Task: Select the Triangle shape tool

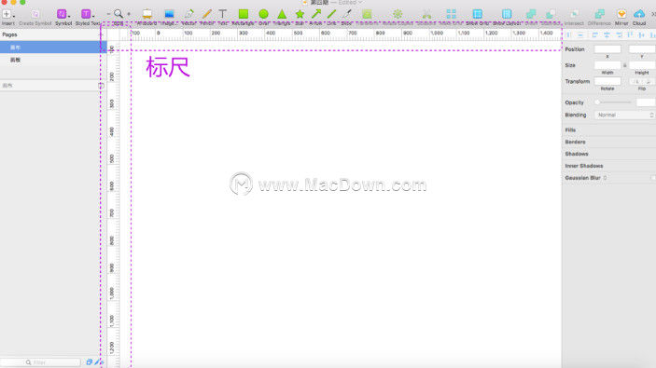Action: coord(282,14)
